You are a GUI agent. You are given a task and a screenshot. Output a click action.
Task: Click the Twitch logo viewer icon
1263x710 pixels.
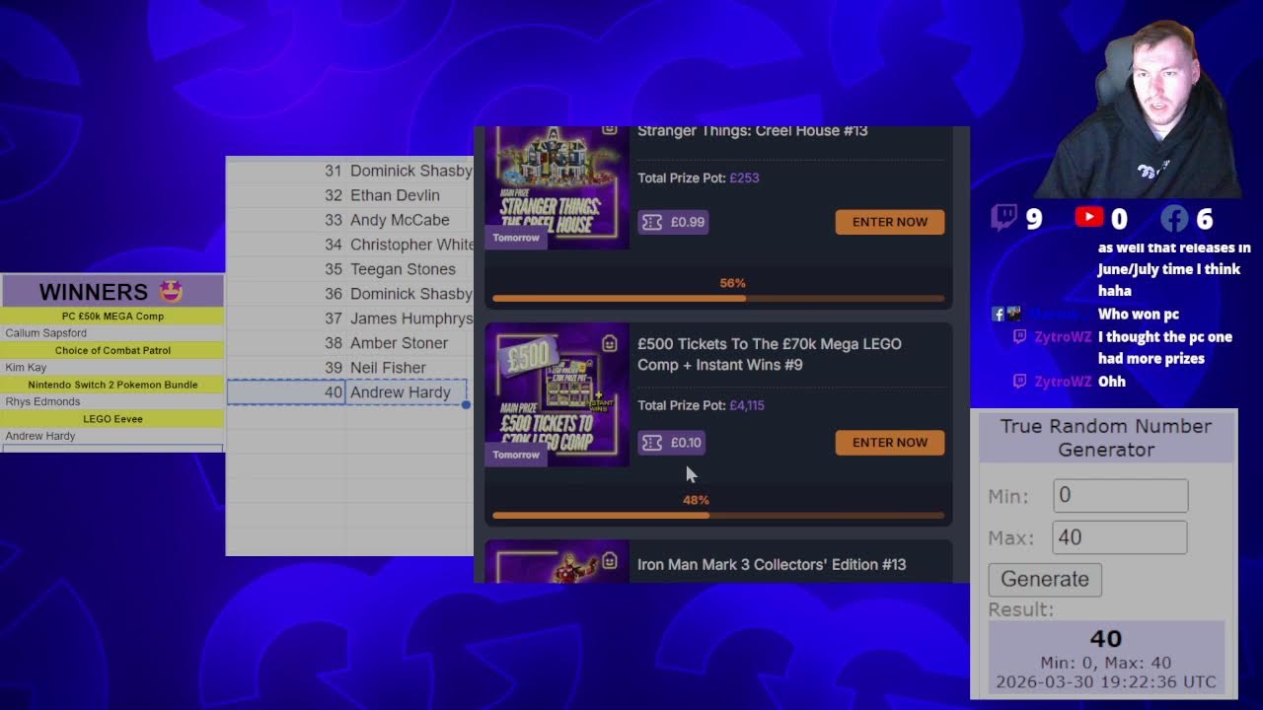point(1004,218)
